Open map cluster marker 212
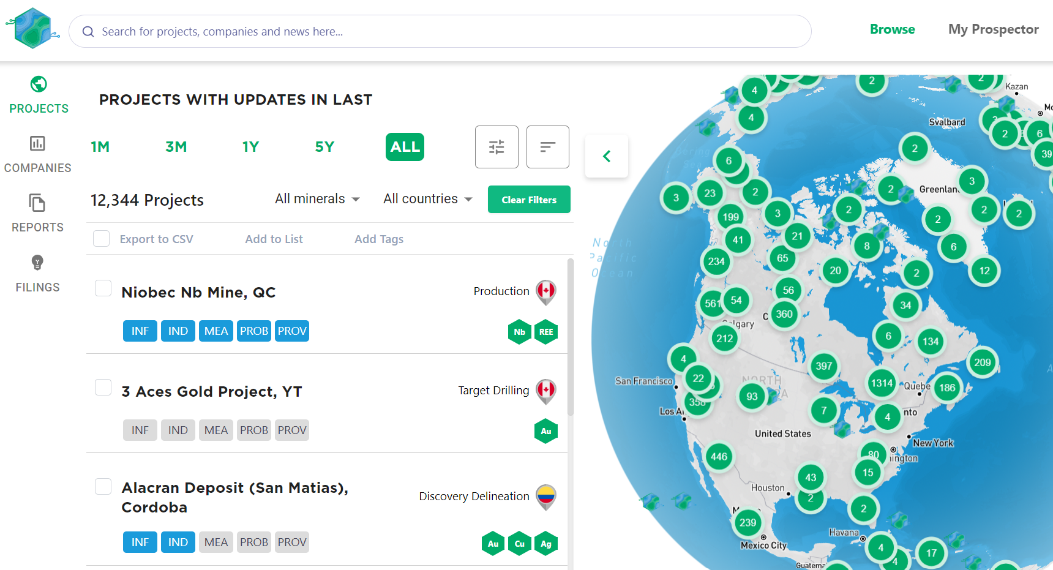 [x=725, y=338]
